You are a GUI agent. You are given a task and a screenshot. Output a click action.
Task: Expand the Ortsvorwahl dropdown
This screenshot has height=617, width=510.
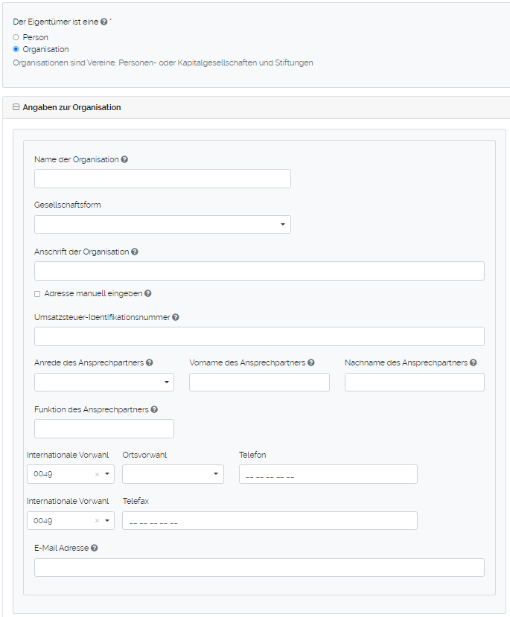tap(215, 473)
